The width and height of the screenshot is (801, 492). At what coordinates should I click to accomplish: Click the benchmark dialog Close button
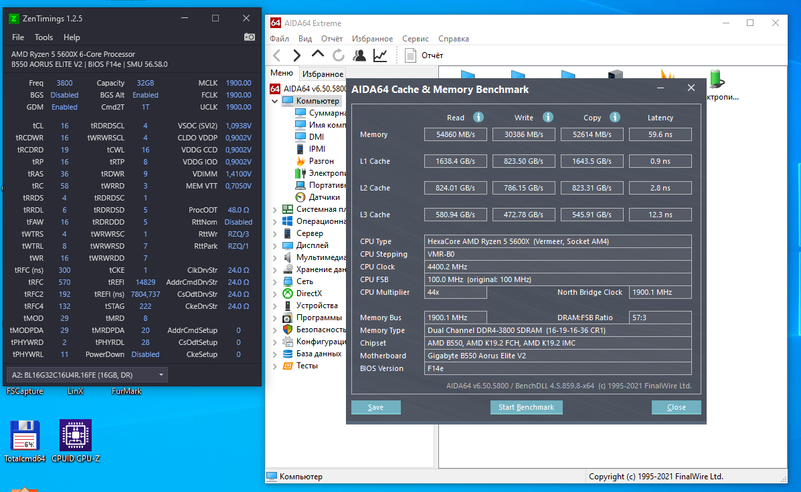(677, 407)
